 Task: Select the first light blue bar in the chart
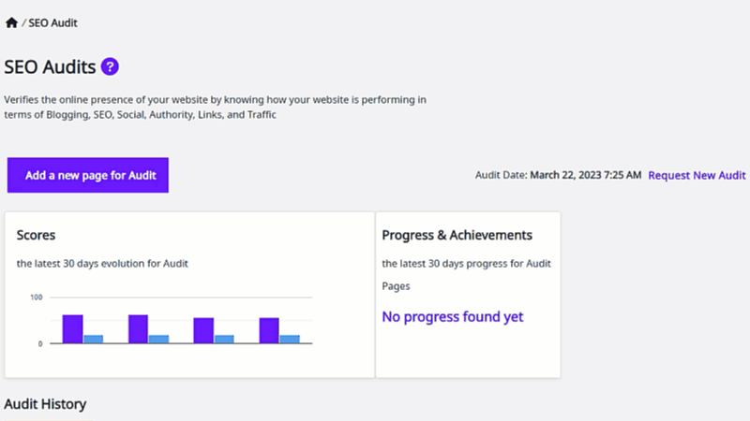[x=93, y=339]
